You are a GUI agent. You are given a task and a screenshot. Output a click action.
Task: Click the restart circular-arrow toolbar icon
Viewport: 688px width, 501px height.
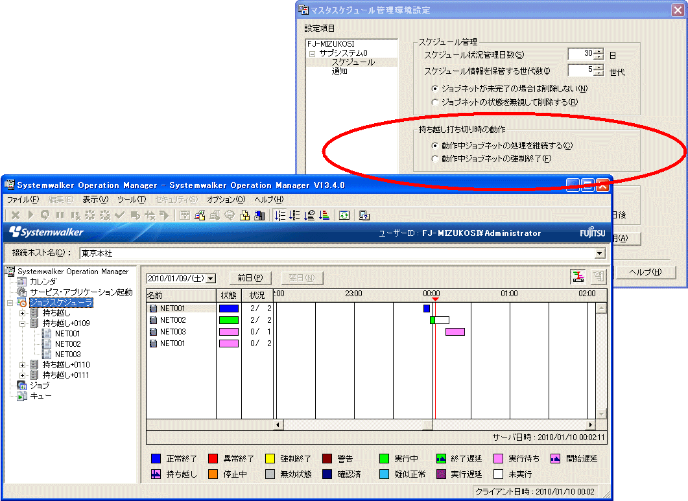(x=45, y=215)
